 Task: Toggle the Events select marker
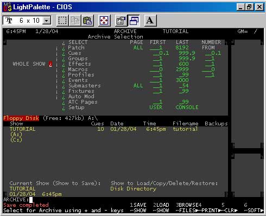[x=64, y=81]
